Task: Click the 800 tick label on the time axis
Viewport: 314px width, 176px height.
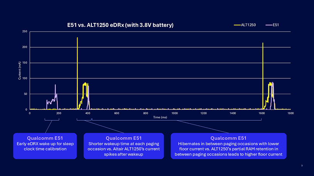Action: coord(145,113)
